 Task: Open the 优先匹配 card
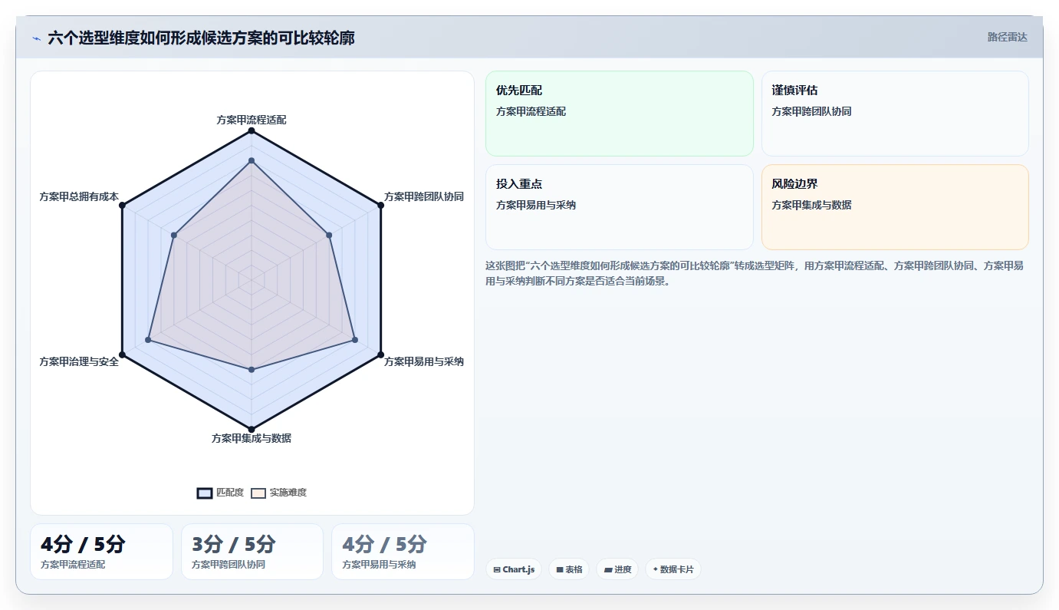[620, 114]
